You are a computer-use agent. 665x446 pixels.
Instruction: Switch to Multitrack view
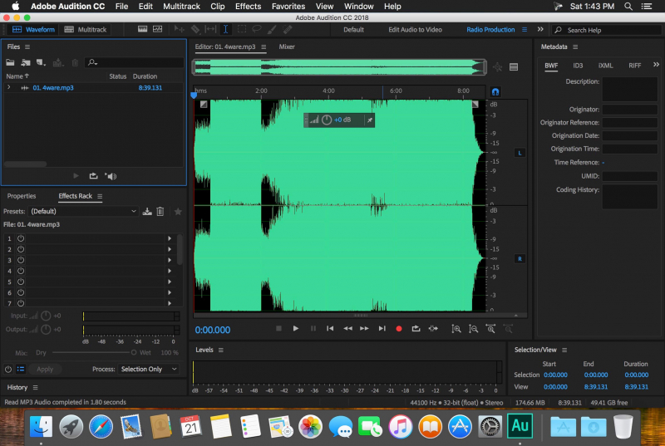coord(86,29)
